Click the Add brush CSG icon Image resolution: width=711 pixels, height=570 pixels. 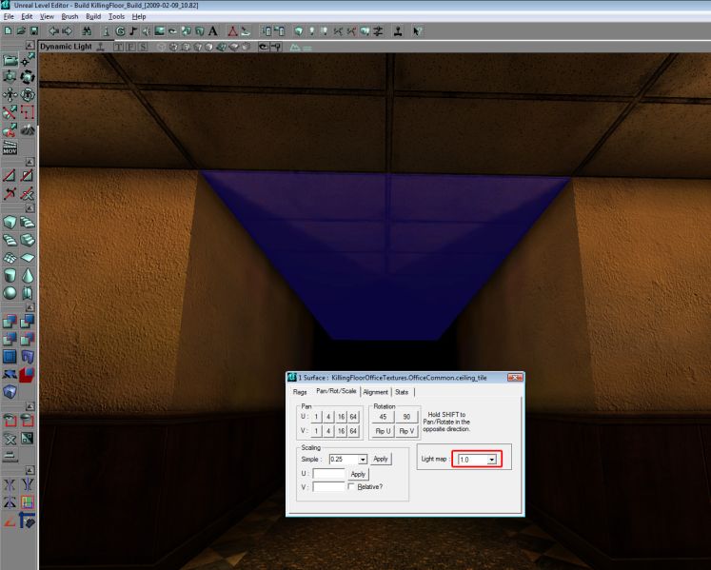coord(10,321)
